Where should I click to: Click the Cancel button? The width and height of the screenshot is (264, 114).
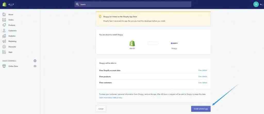click(x=101, y=109)
